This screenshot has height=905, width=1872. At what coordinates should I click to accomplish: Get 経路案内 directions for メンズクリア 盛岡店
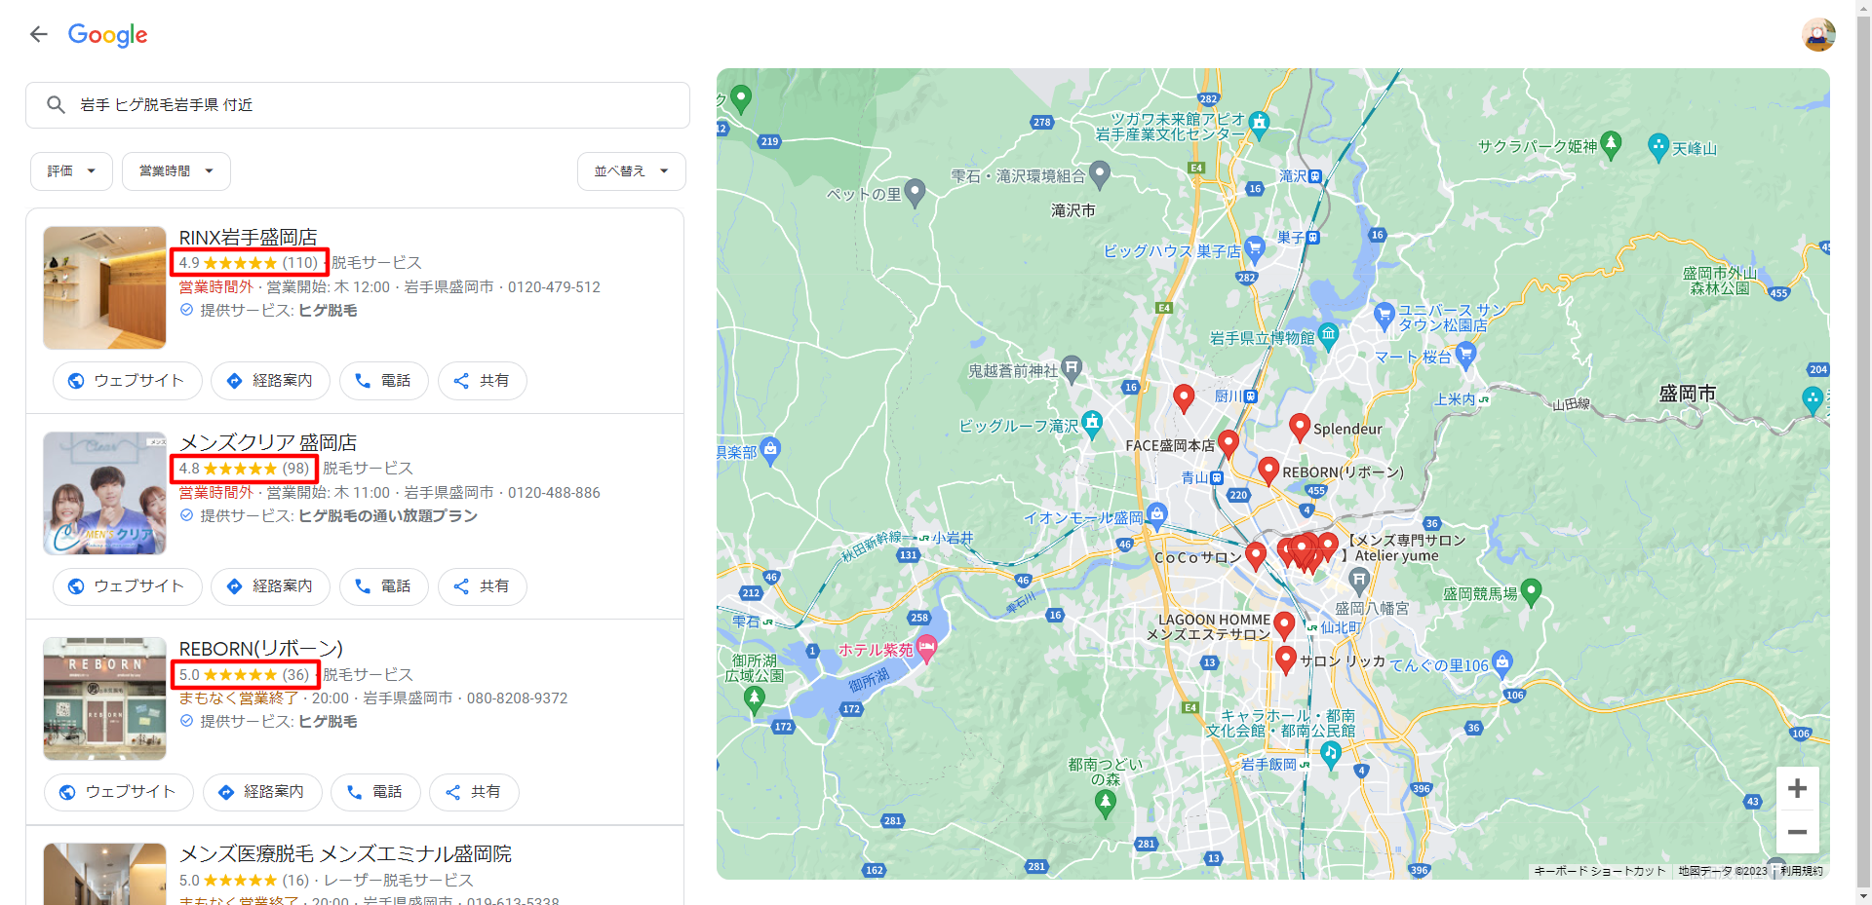270,586
